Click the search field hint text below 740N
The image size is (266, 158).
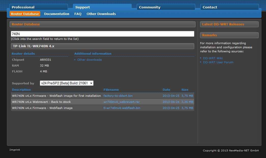point(45,39)
